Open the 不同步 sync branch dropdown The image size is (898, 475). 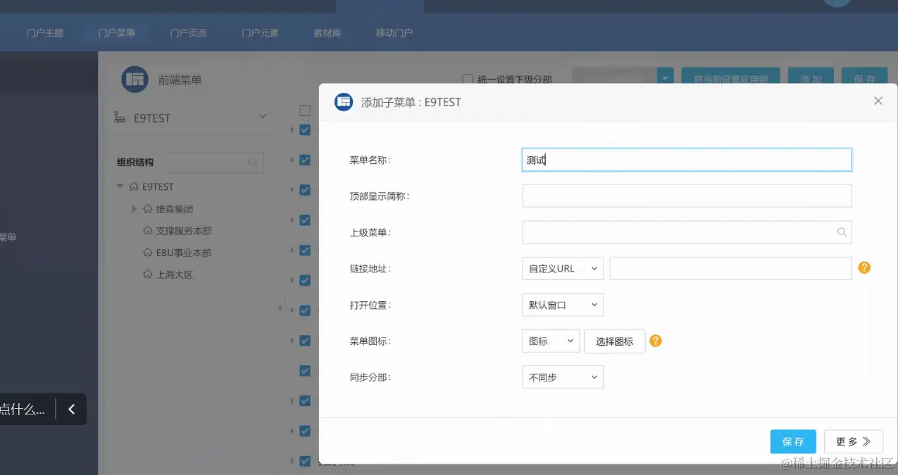tap(563, 377)
